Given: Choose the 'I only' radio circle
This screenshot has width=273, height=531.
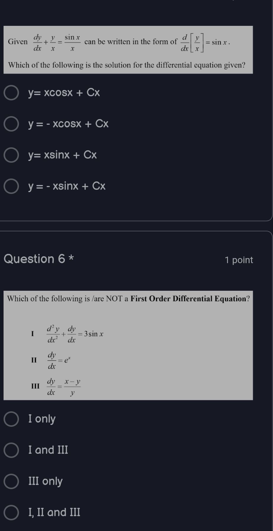Looking at the screenshot, I should click(11, 419).
